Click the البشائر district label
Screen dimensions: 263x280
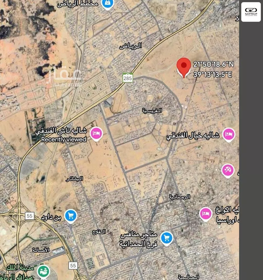point(74,179)
